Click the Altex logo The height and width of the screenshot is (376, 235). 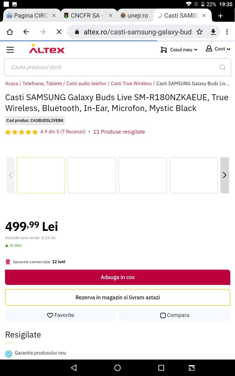tap(47, 49)
